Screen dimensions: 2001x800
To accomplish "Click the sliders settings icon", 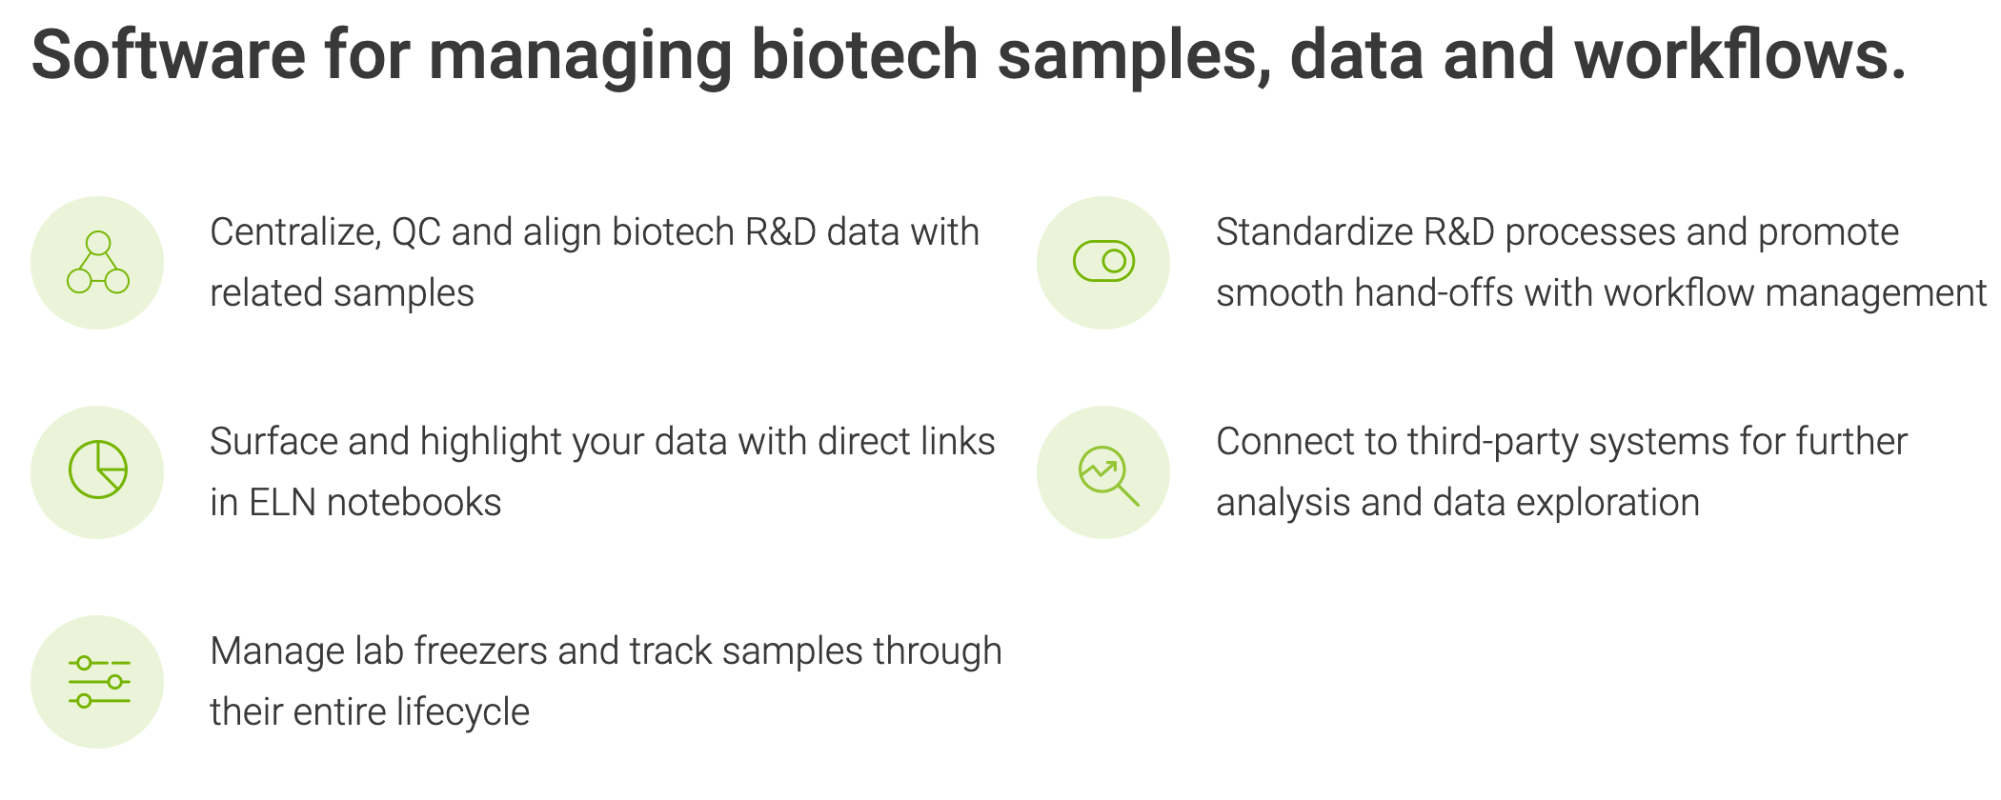I will (x=98, y=682).
